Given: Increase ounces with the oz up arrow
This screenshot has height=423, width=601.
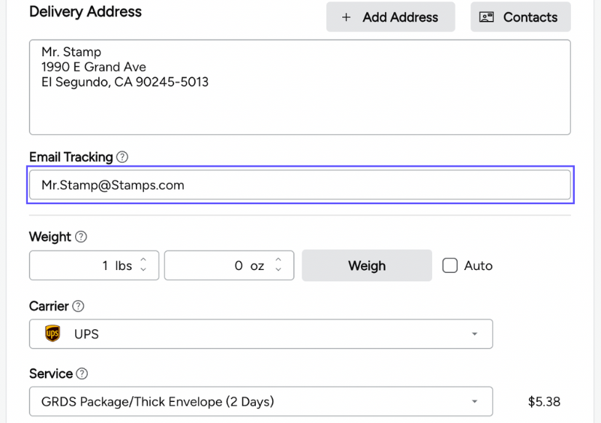Looking at the screenshot, I should point(278,261).
